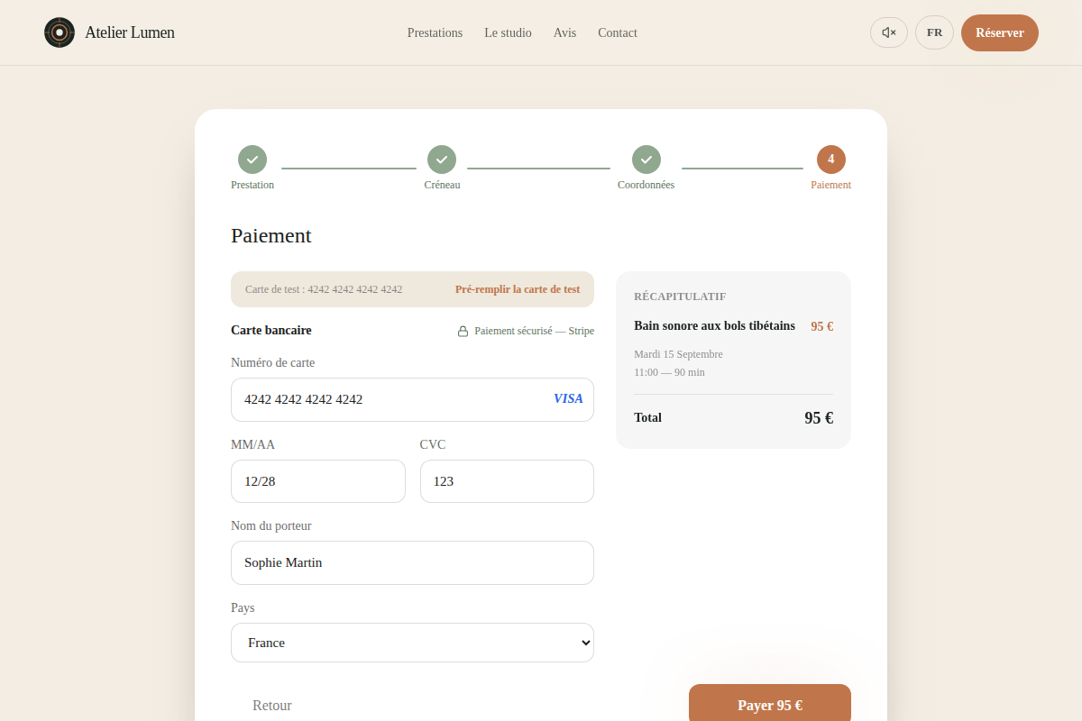Click the 'Paiement' page heading
This screenshot has height=721, width=1082.
(271, 236)
